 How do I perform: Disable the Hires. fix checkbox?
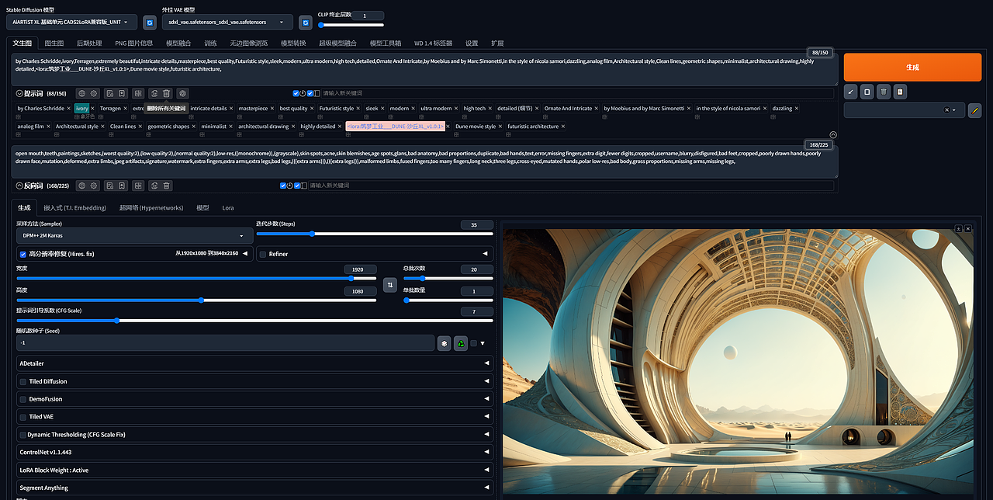coord(22,254)
